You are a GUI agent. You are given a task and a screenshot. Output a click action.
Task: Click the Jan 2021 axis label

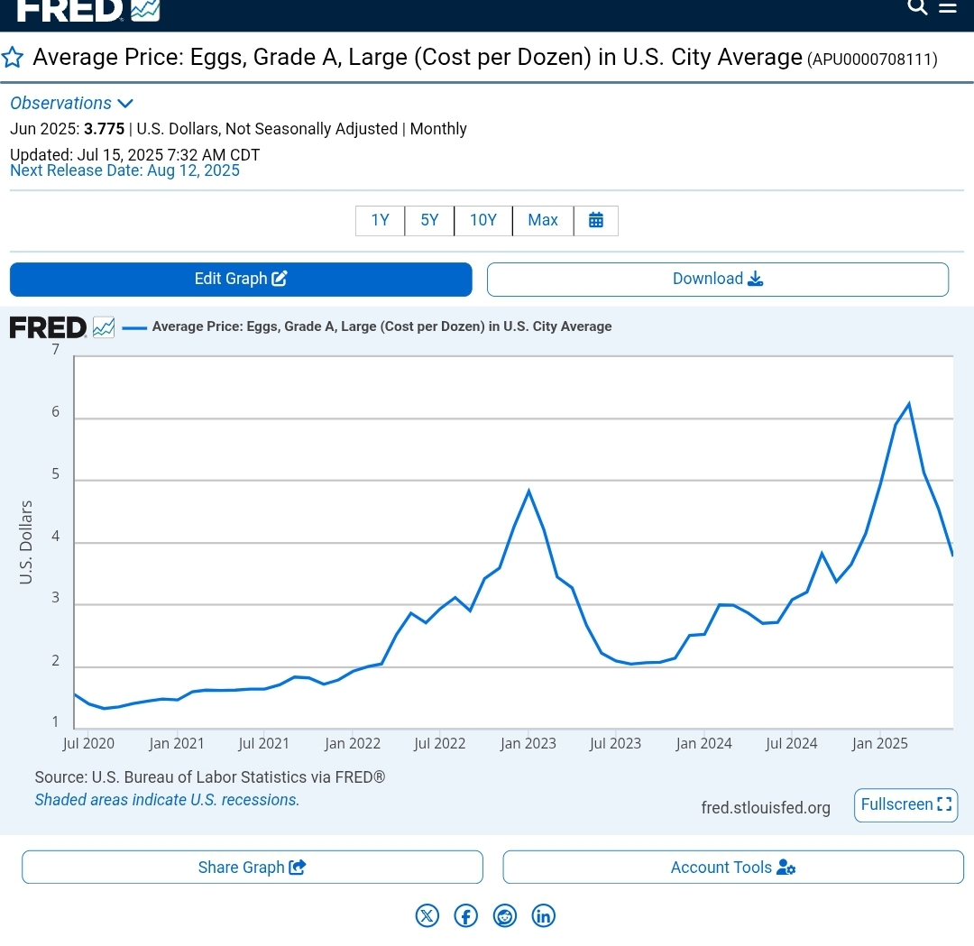(x=177, y=743)
